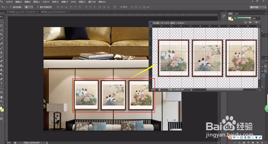Image resolution: width=268 pixels, height=144 pixels.
Task: Open color panel flyout menu
Action: pos(266,13)
